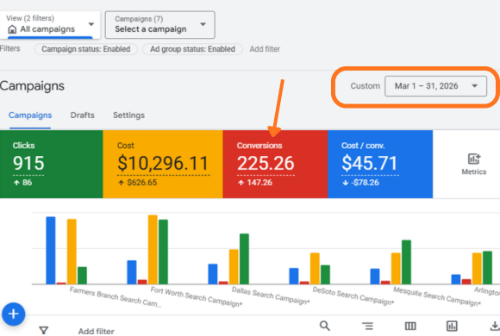The height and width of the screenshot is (336, 500).
Task: Switch to the Drafts tab
Action: tap(82, 115)
